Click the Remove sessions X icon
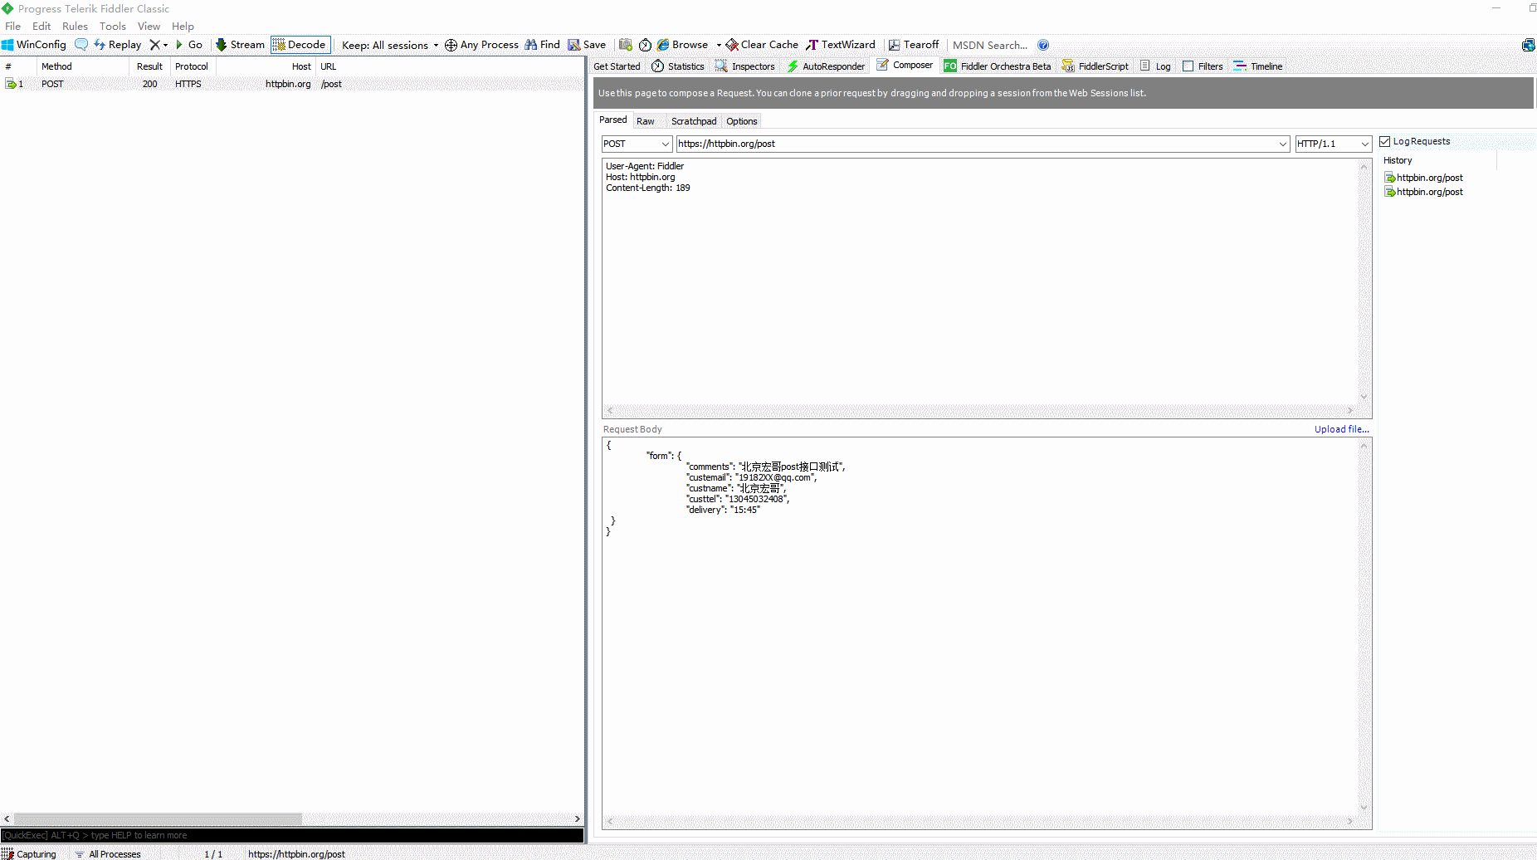1537x860 pixels. pyautogui.click(x=154, y=45)
